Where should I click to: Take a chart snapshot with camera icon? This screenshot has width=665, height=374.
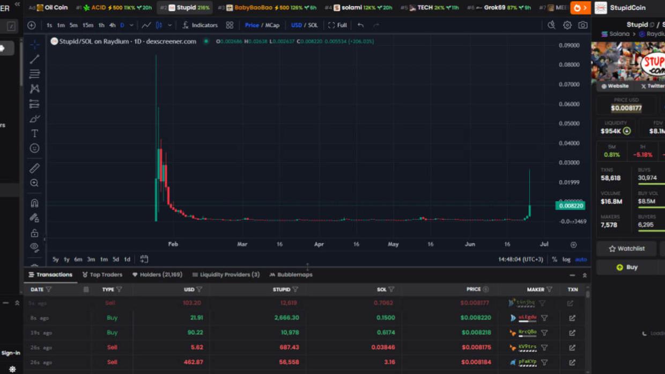(x=583, y=25)
